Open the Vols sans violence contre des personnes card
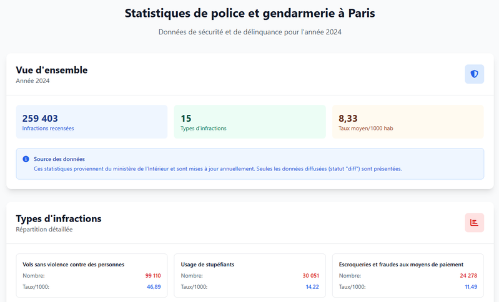Image resolution: width=499 pixels, height=302 pixels. pos(92,275)
